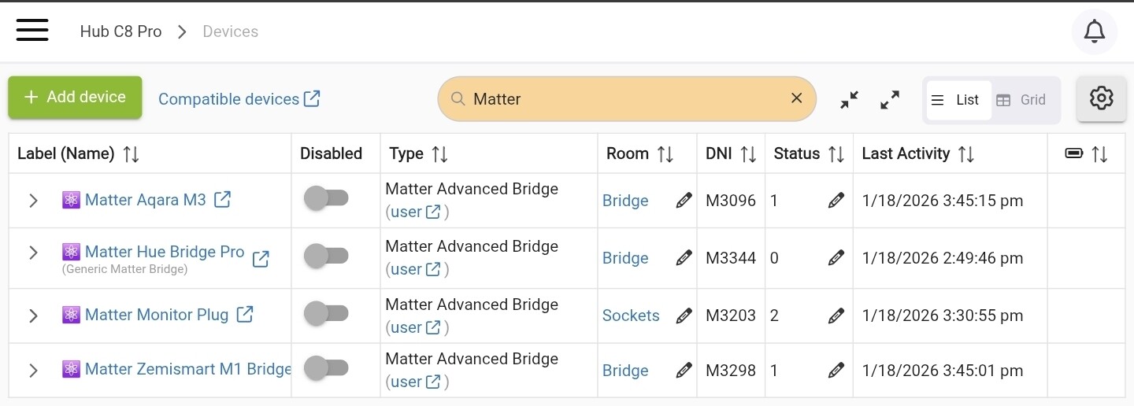Open the hamburger main menu
The width and height of the screenshot is (1134, 406).
click(32, 31)
